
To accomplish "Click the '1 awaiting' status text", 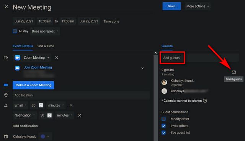I will (x=168, y=74).
